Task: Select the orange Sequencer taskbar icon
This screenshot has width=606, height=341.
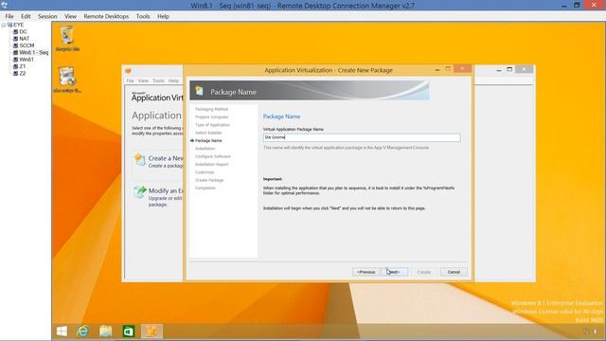Action: pos(151,332)
